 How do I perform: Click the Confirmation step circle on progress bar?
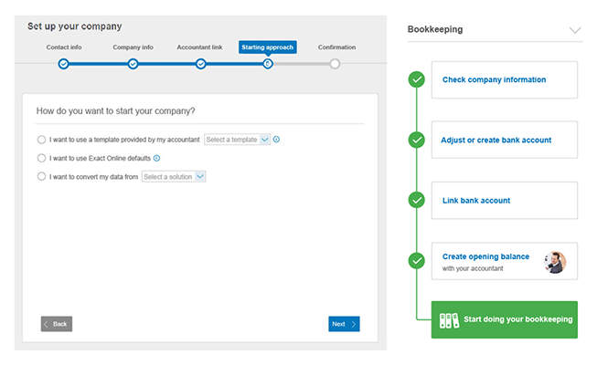coord(336,64)
